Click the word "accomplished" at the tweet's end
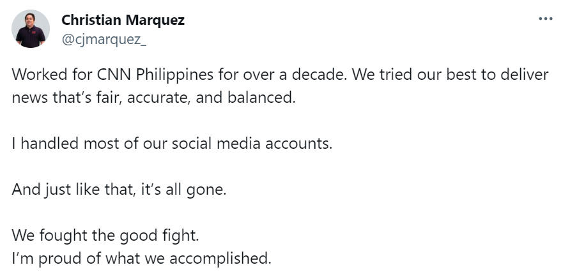The width and height of the screenshot is (570, 272). [219, 258]
